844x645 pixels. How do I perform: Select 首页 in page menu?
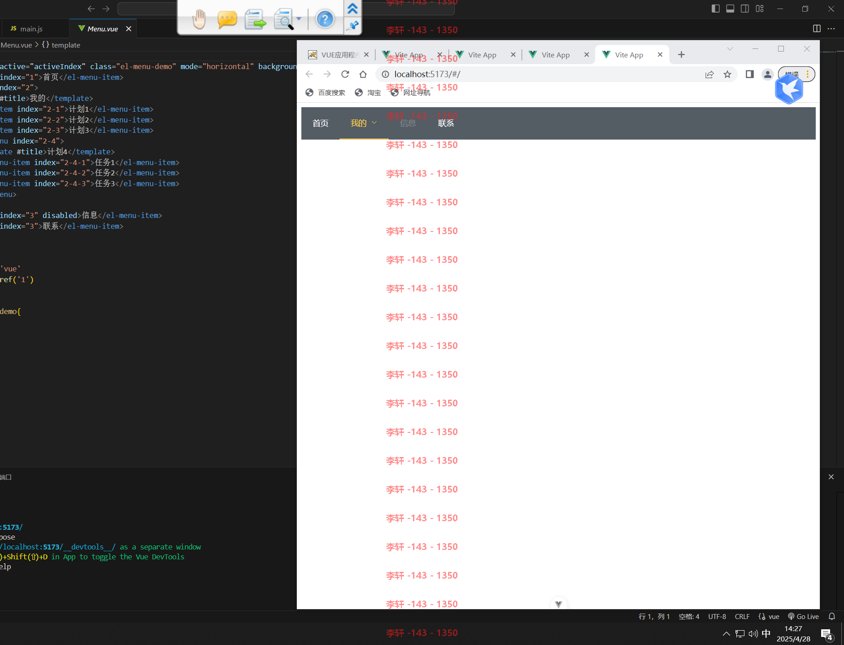(320, 123)
